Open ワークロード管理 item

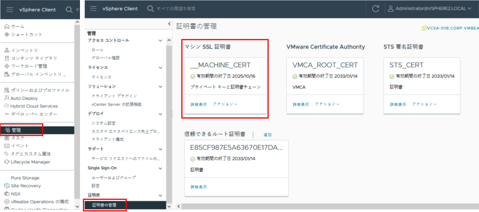(26, 66)
